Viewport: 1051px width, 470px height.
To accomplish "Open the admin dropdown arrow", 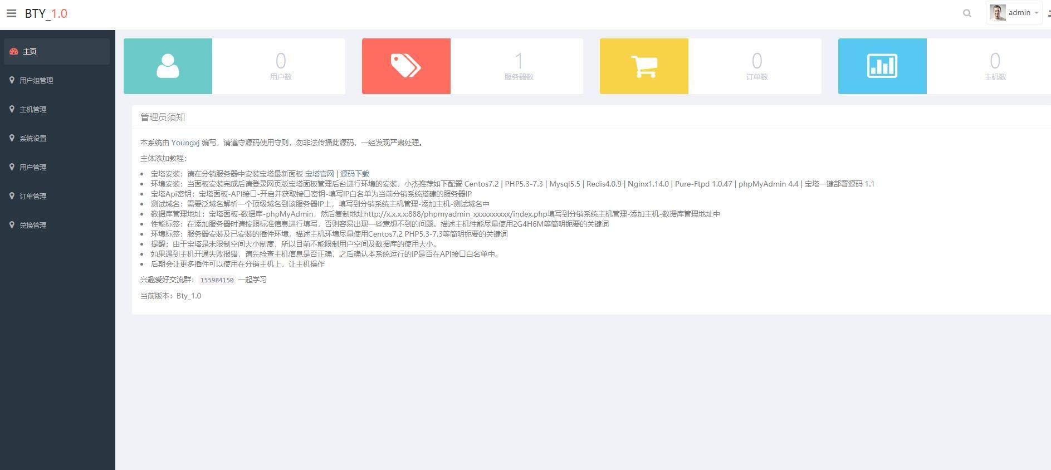I will pos(1037,13).
